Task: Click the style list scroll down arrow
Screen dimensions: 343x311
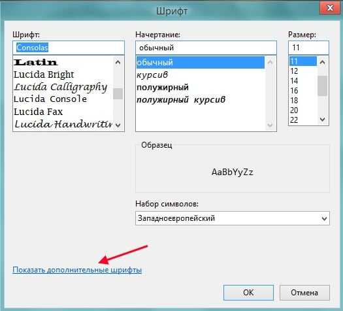Action: pos(270,125)
